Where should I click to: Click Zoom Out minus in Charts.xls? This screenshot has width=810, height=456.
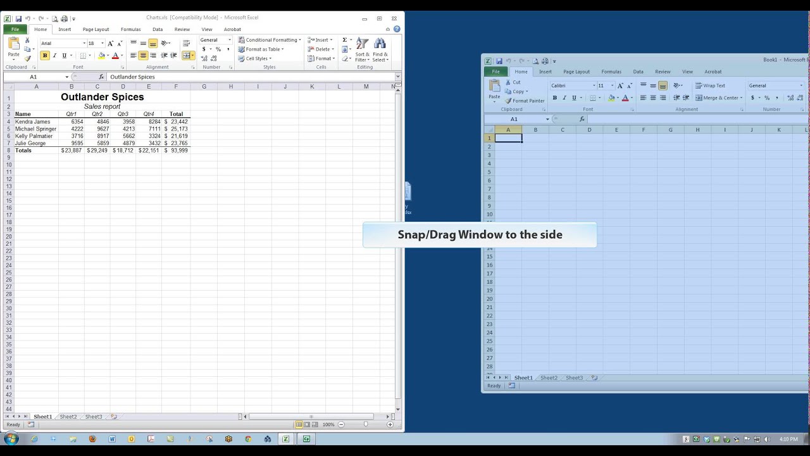point(341,424)
